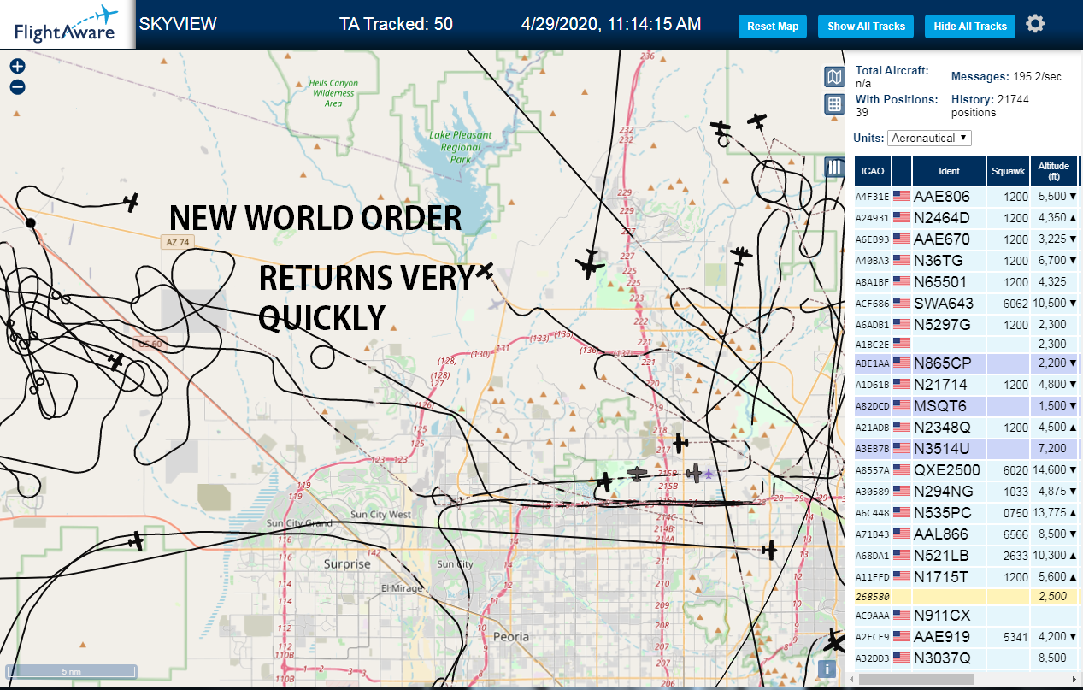Select the N294NG aircraft row
1083x690 pixels.
(968, 491)
